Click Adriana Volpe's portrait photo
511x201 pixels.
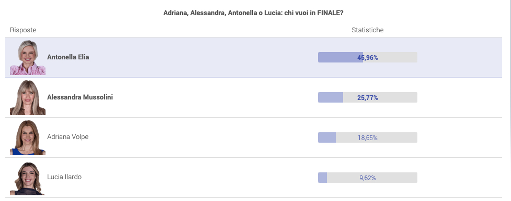pos(28,137)
